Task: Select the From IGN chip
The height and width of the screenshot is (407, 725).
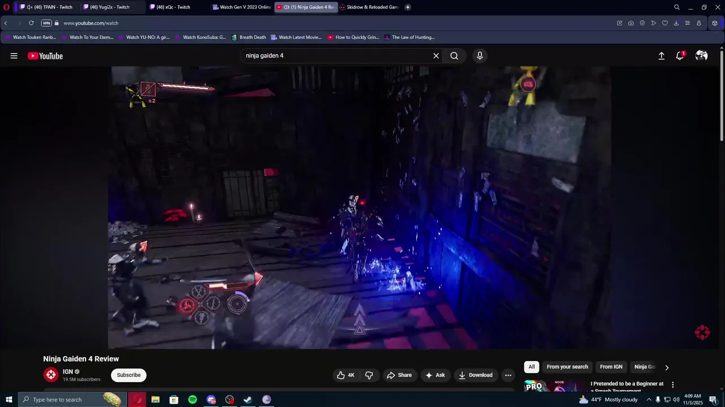Action: (x=611, y=367)
